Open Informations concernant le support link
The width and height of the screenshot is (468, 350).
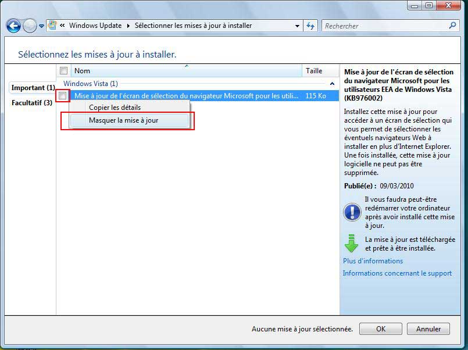(x=397, y=273)
